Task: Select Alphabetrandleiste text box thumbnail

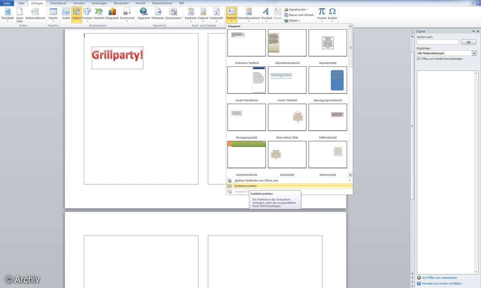Action: coord(287,43)
